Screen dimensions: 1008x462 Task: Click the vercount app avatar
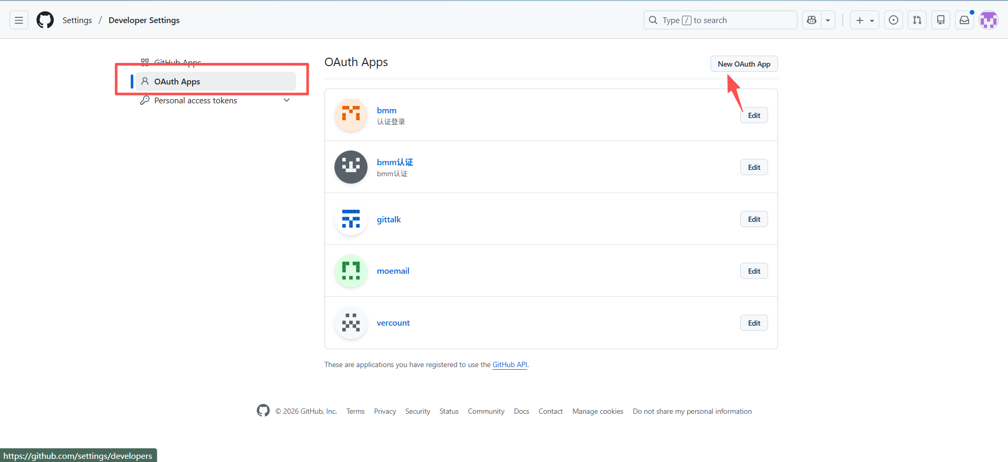coord(351,323)
